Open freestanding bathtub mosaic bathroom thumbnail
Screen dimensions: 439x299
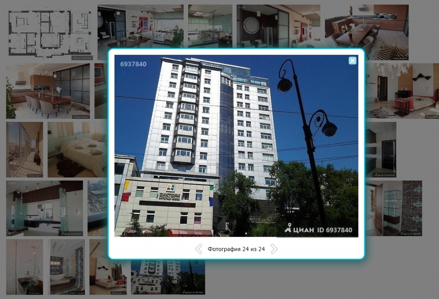point(67,267)
